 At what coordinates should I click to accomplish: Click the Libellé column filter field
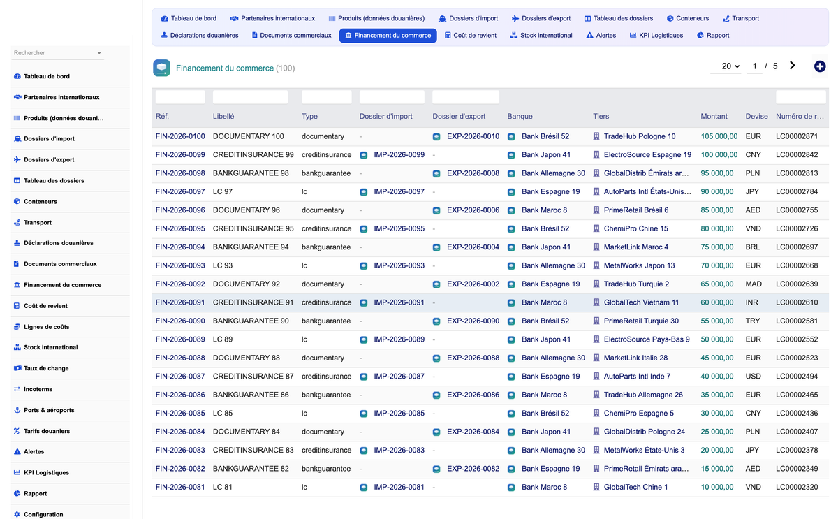coord(250,97)
